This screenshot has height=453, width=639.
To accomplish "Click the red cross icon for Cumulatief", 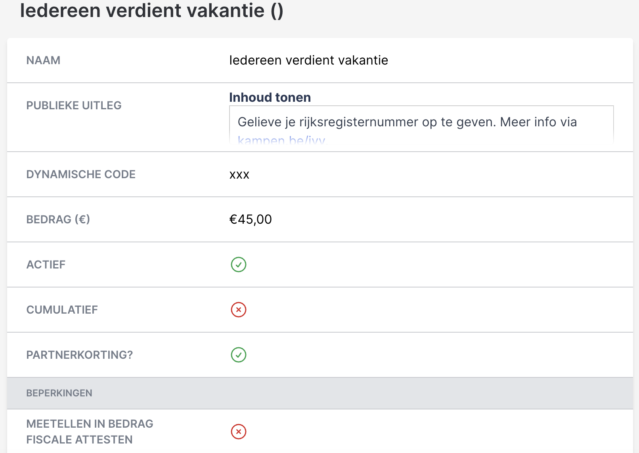I will pyautogui.click(x=239, y=310).
